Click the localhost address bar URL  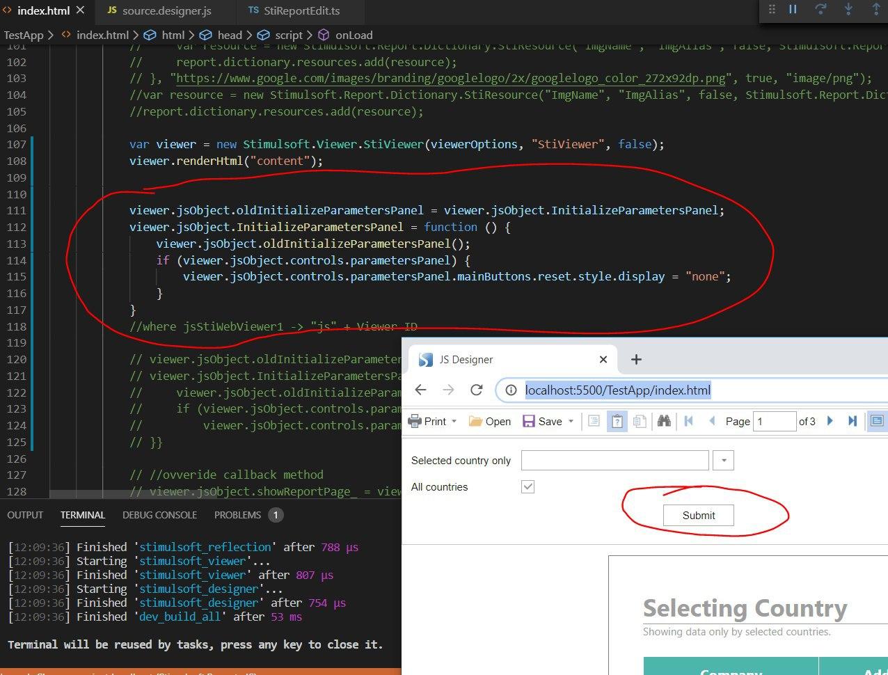[x=618, y=390]
